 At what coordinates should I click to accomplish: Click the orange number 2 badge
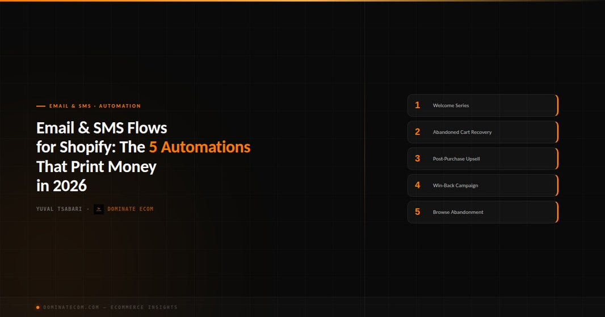pos(417,132)
